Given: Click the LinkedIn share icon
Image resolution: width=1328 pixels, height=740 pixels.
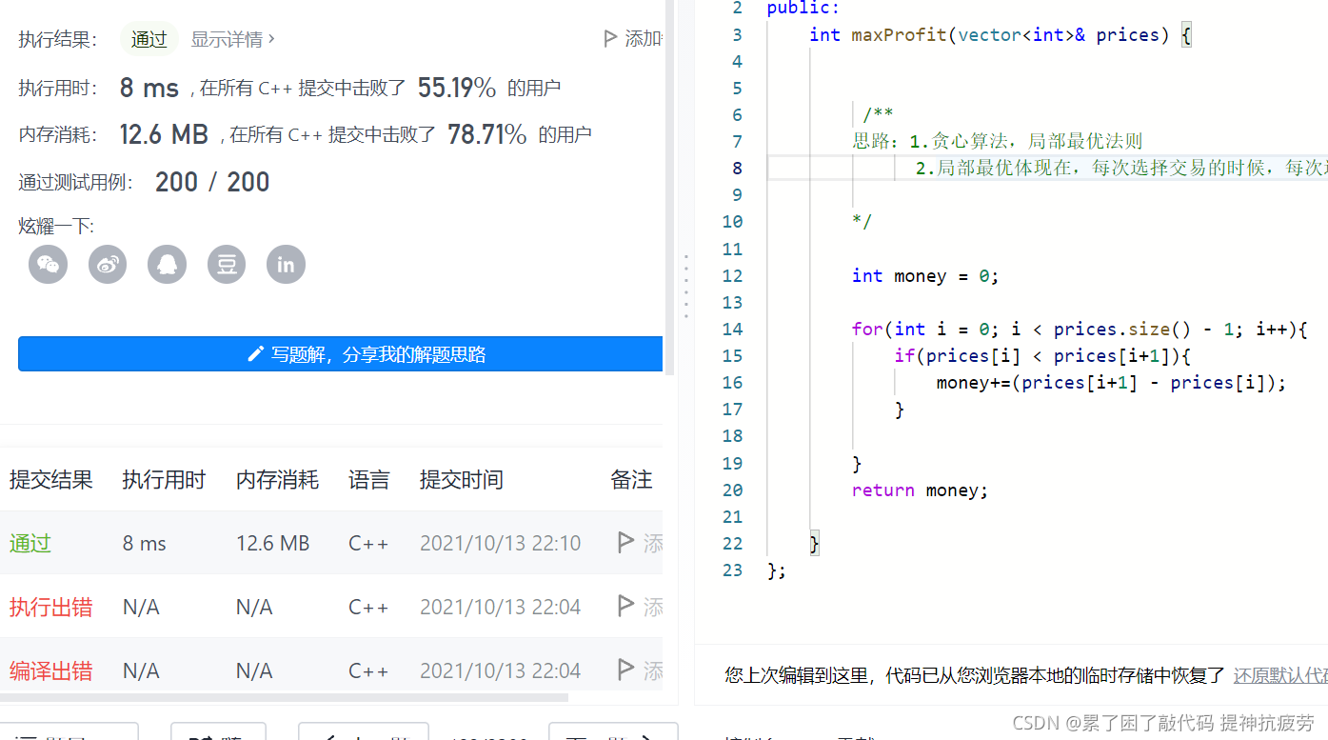Looking at the screenshot, I should [x=286, y=265].
